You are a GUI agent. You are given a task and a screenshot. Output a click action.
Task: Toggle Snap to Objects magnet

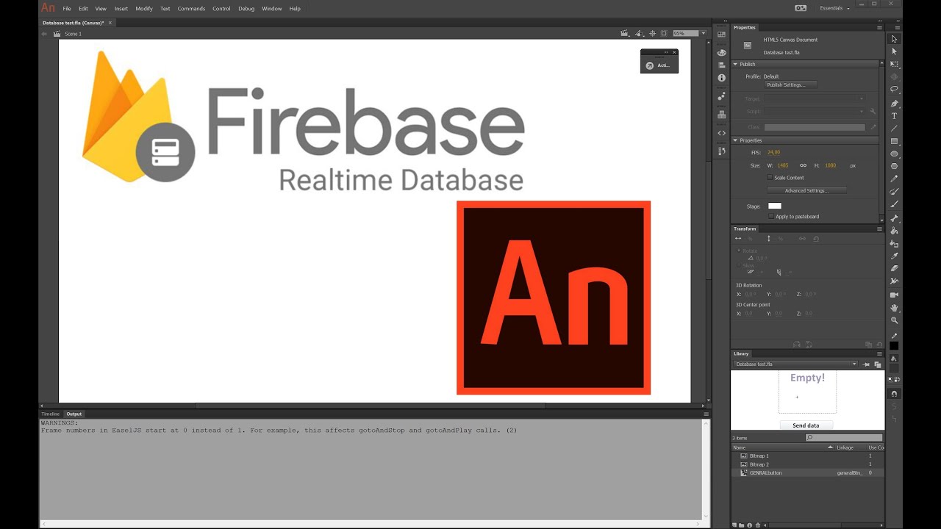click(894, 393)
